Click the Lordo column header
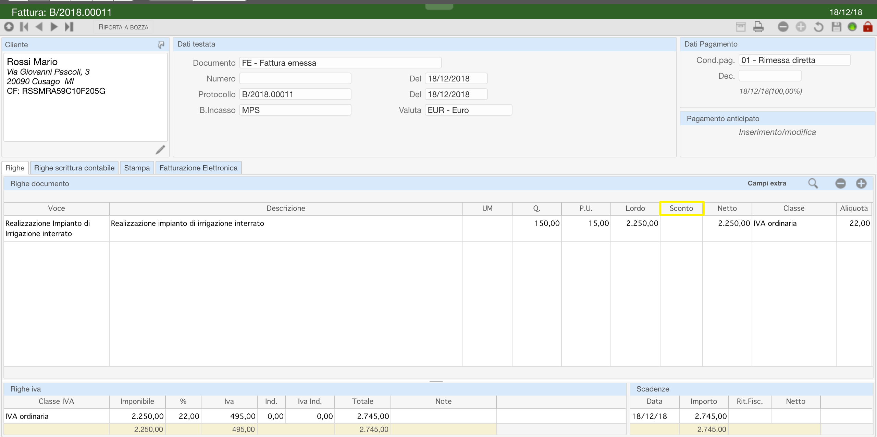Viewport: 877px width, 437px height. click(x=635, y=208)
